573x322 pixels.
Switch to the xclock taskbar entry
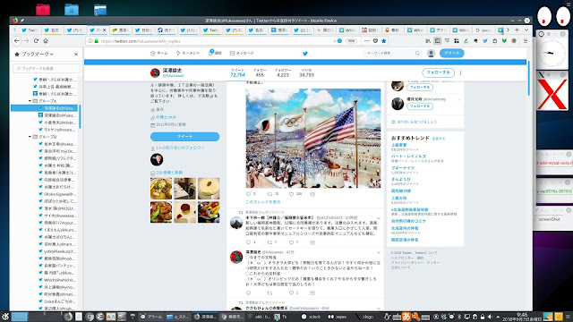[x=312, y=317]
